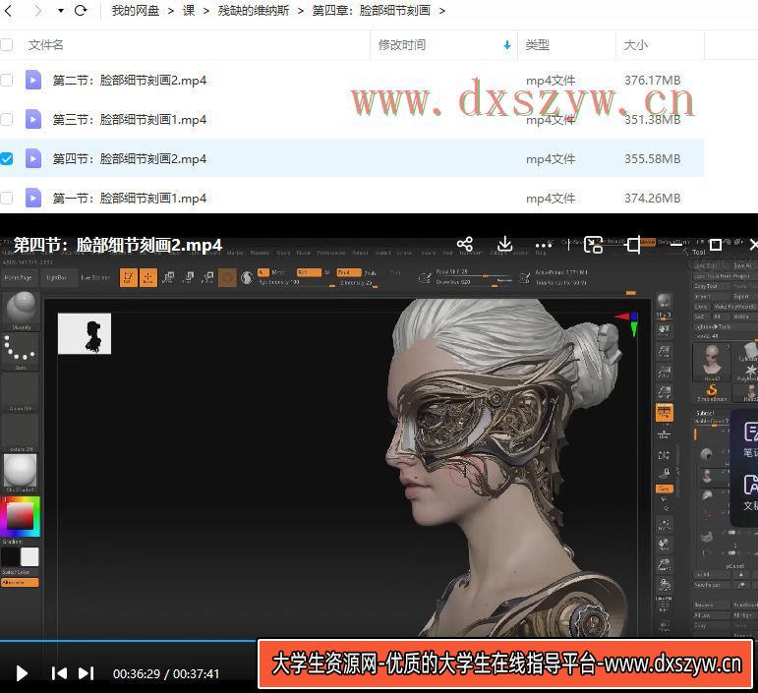Tick the checkbox for 第二节：脸部细节刻画2.mp4
Screen dimensions: 758x693
click(x=6, y=81)
